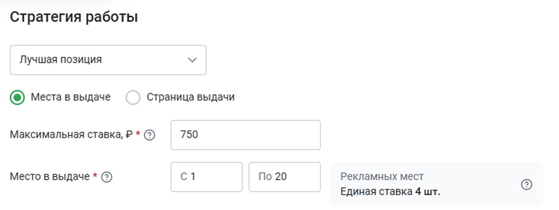The image size is (559, 210).
Task: Click the Страница выдачи label text
Action: (190, 97)
